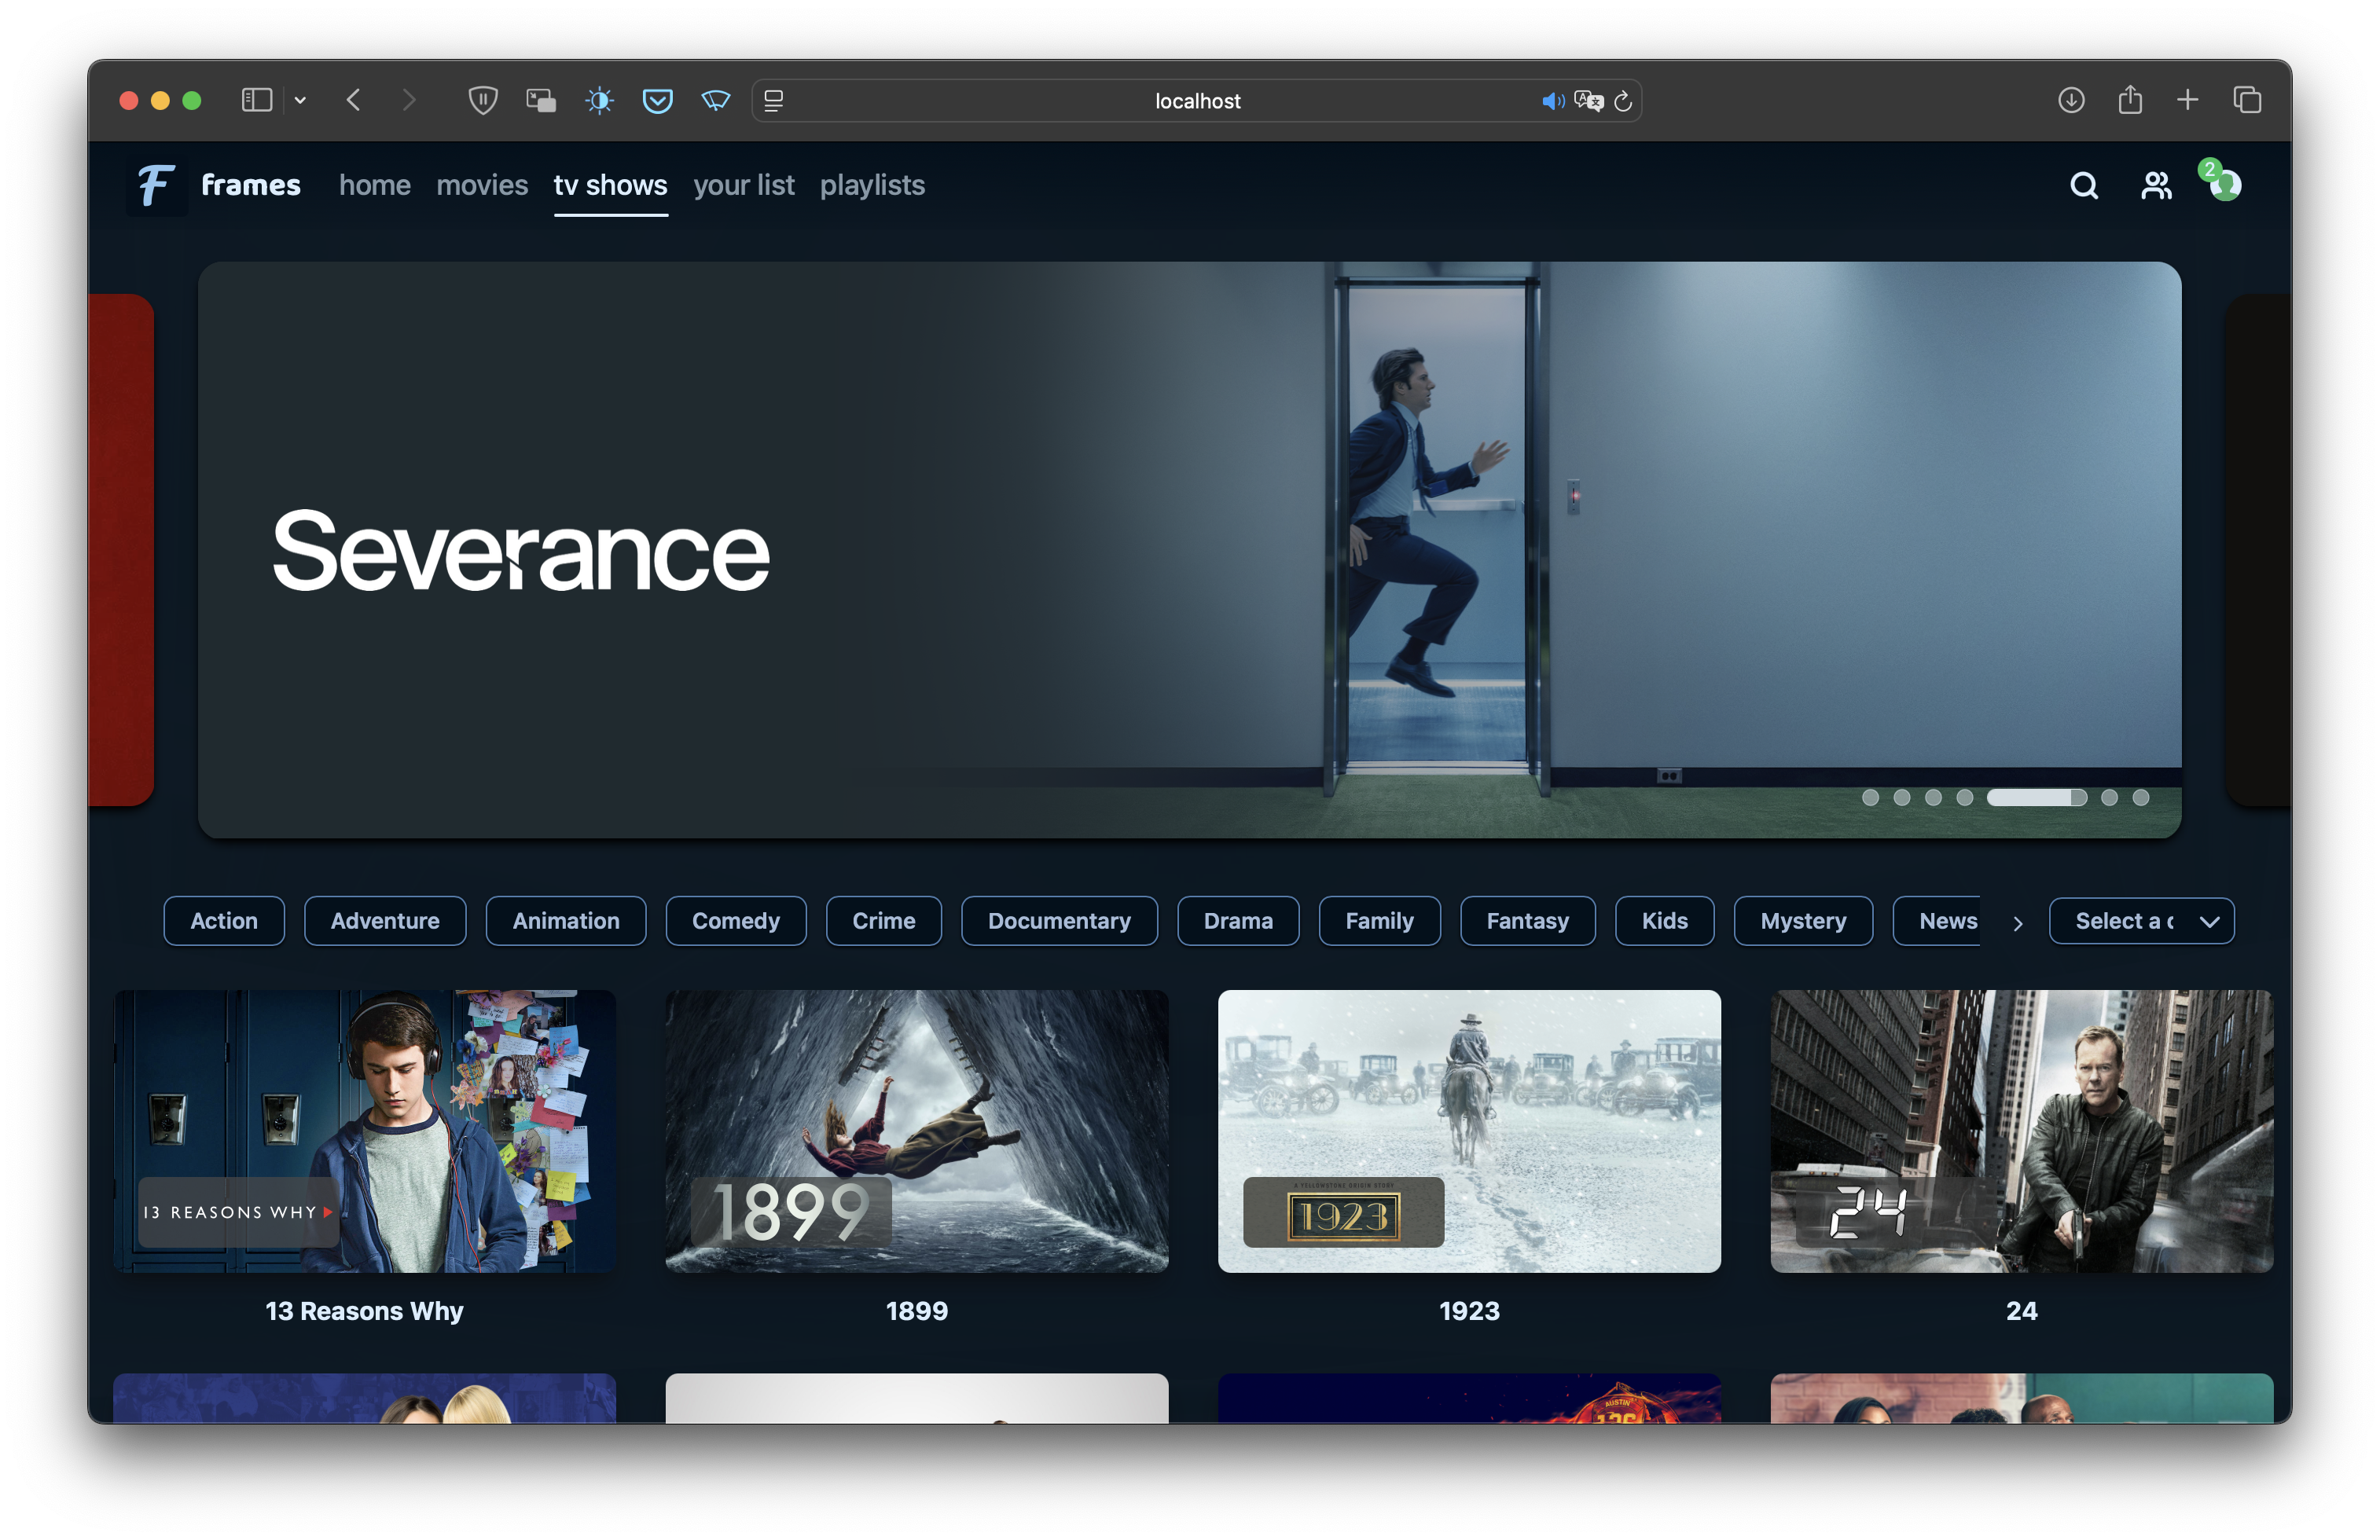Open the Severance banner title
The height and width of the screenshot is (1540, 2380).
pos(520,551)
